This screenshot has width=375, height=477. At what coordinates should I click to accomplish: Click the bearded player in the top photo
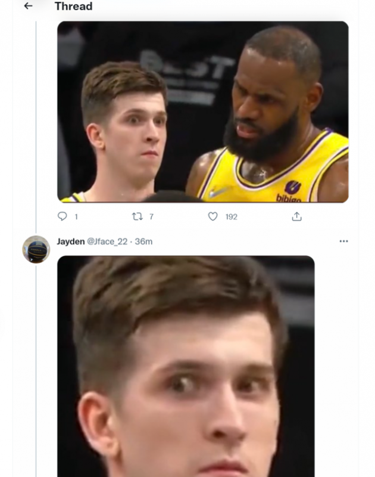(268, 113)
